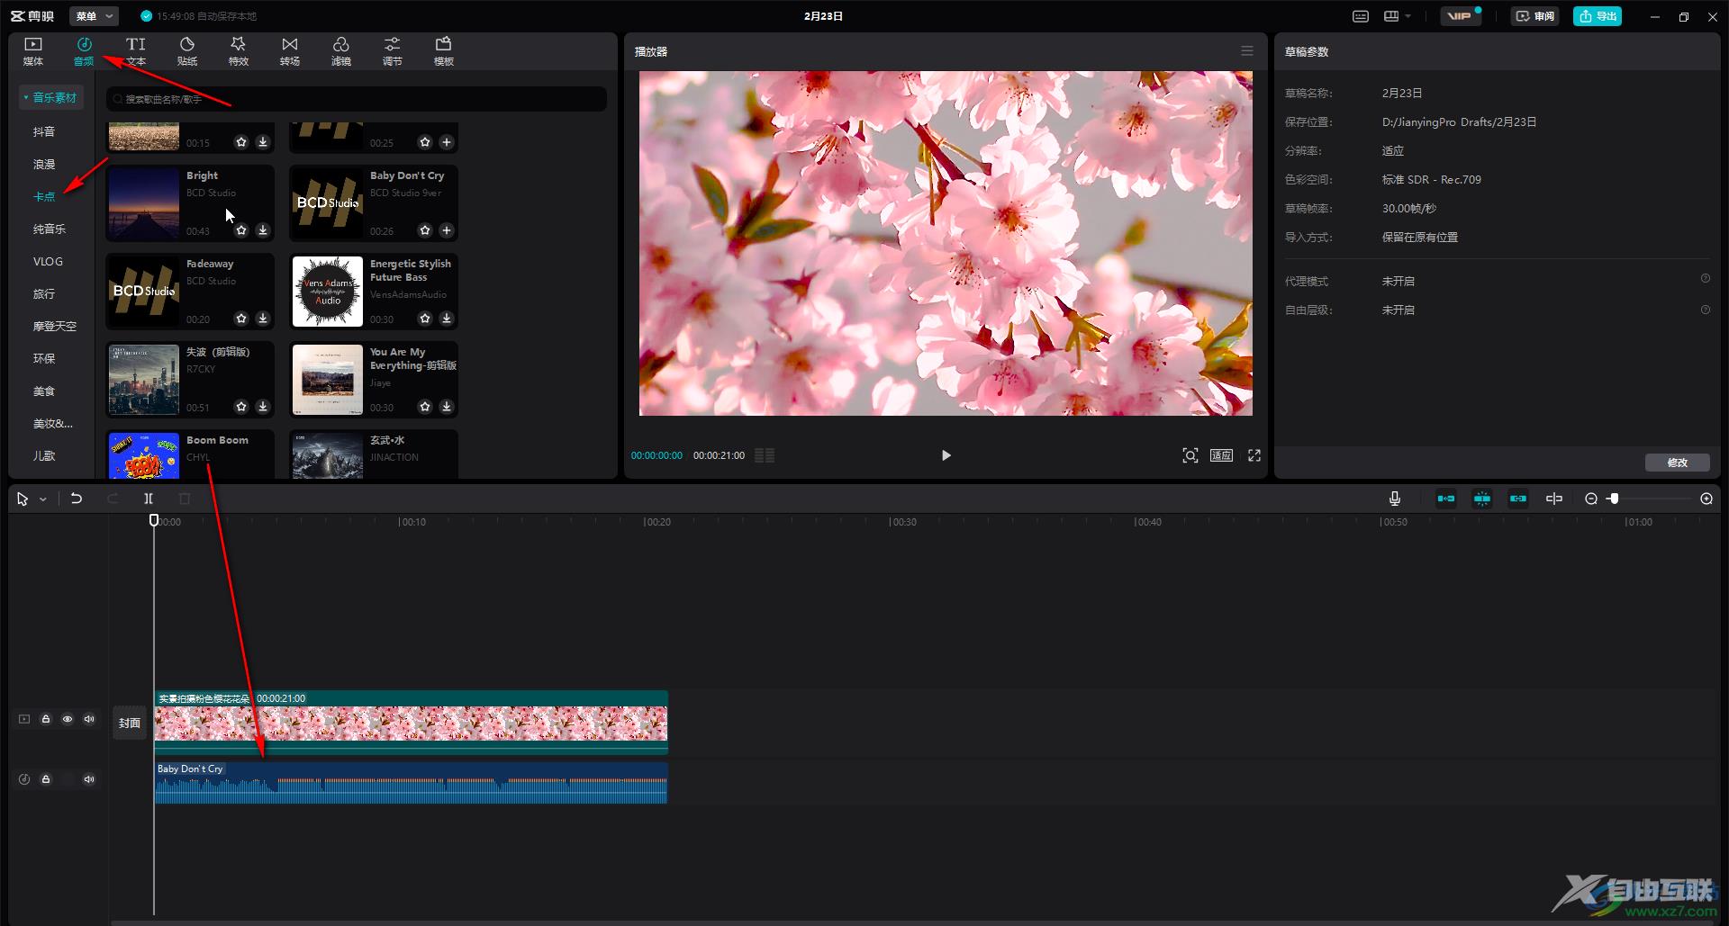The height and width of the screenshot is (926, 1729).
Task: Open the player zoom/focus tool
Action: coord(1190,455)
